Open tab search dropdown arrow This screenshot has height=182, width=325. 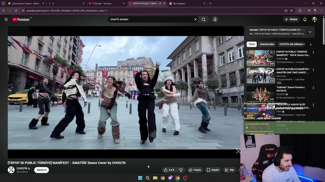3,4
